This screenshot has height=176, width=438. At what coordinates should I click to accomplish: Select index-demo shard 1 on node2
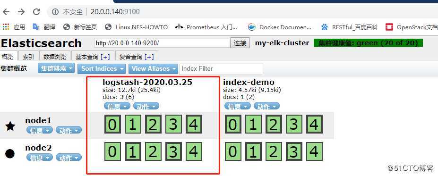point(253,151)
